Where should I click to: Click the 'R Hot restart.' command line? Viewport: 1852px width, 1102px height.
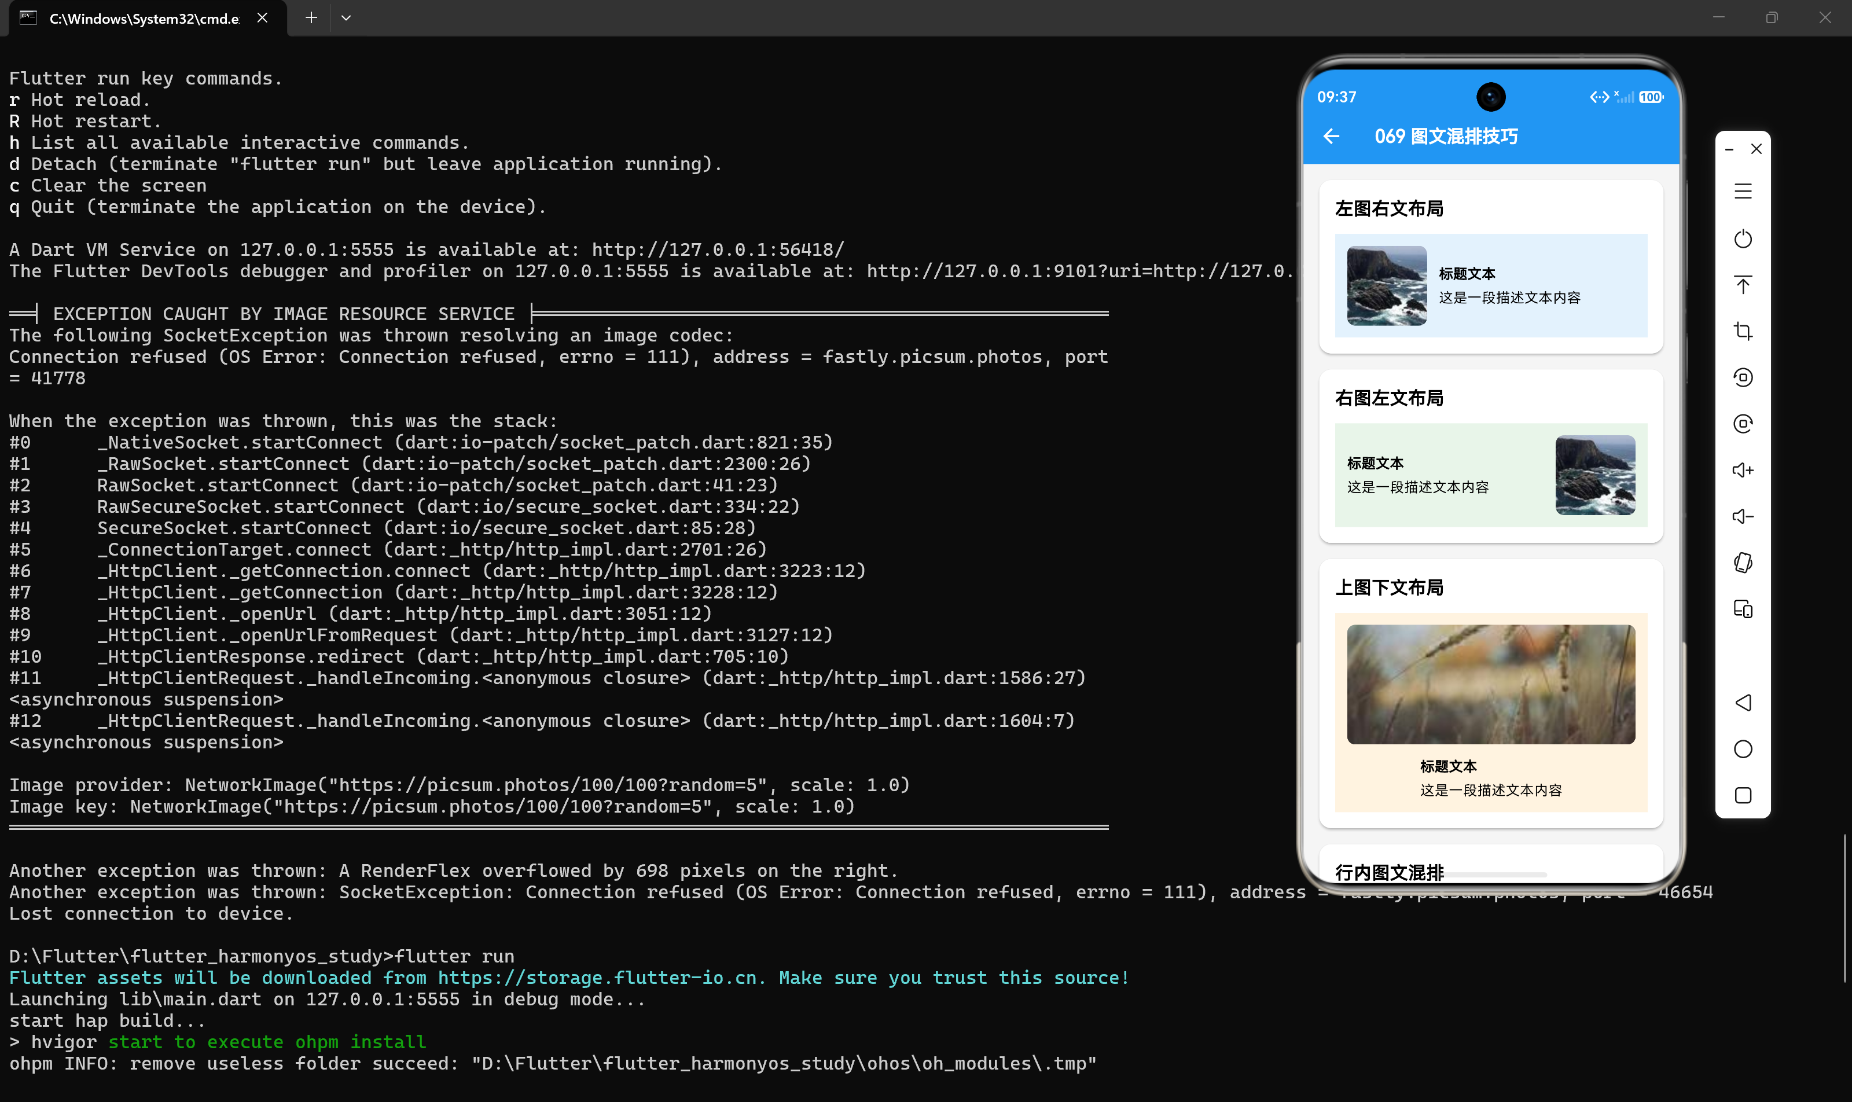coord(84,121)
